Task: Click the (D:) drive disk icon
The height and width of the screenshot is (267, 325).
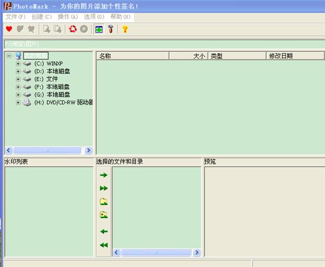Action: [x=27, y=72]
